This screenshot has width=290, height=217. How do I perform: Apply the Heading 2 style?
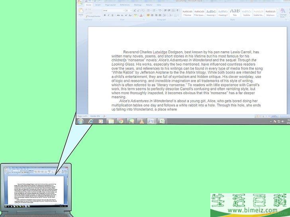pyautogui.click(x=223, y=13)
